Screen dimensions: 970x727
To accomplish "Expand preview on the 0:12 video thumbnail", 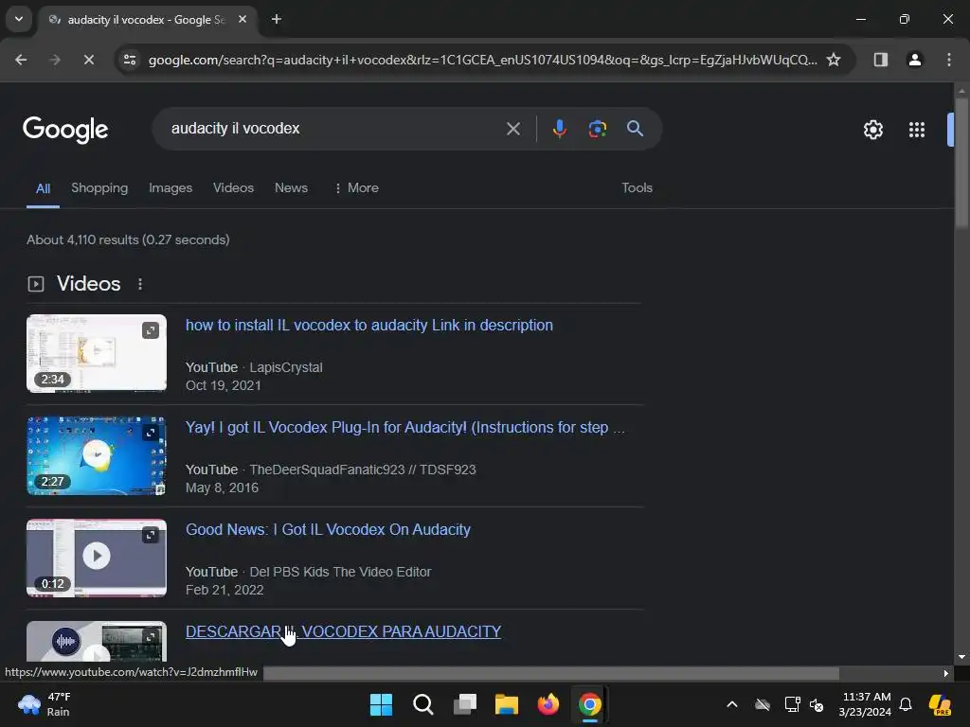I will (151, 535).
